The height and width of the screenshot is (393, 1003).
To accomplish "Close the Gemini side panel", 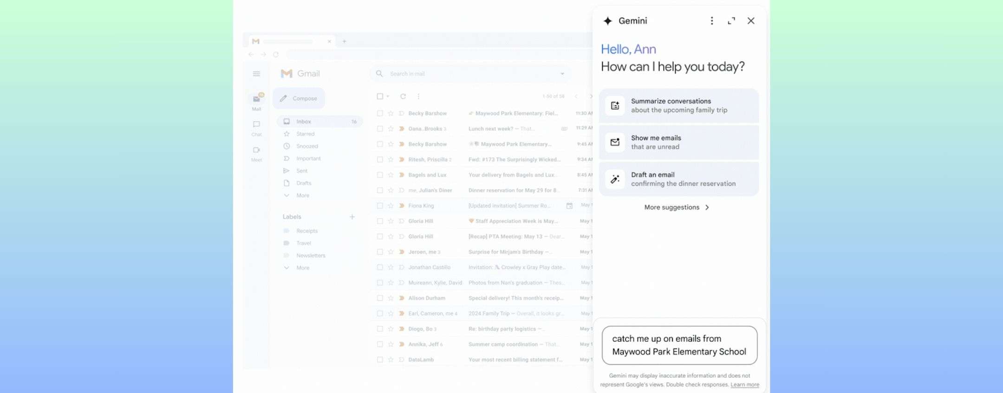I will pyautogui.click(x=751, y=21).
